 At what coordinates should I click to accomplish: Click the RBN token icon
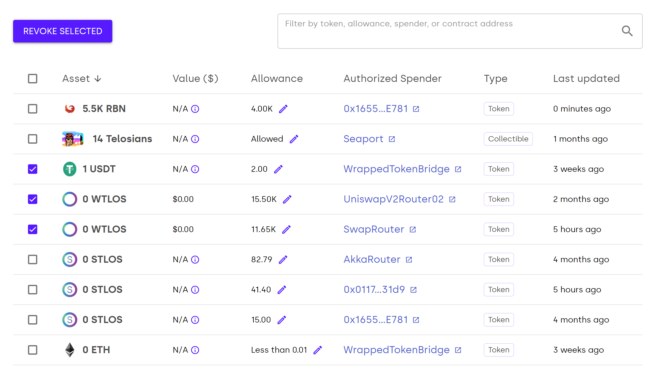(70, 108)
